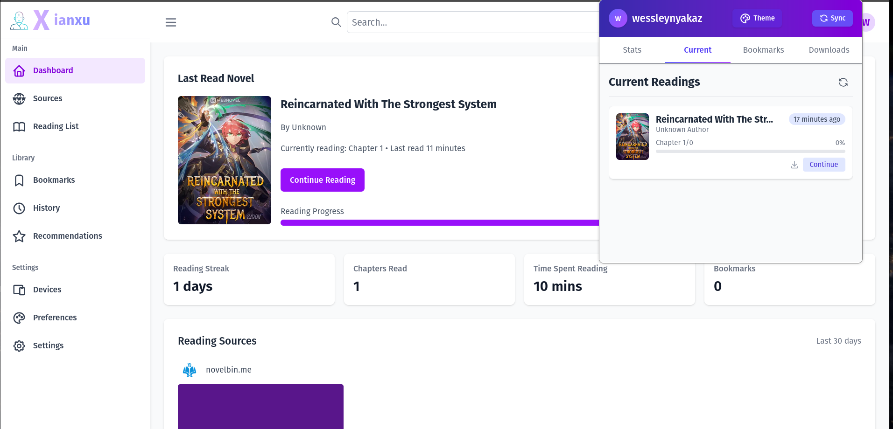Click the Devices icon in the sidebar
Screen dimensions: 893x429
(x=19, y=290)
